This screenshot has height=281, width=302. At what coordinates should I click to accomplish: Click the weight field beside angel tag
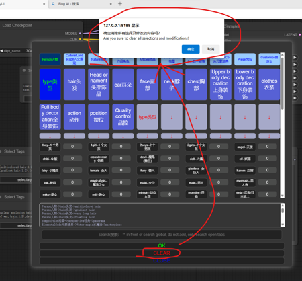click(267, 147)
